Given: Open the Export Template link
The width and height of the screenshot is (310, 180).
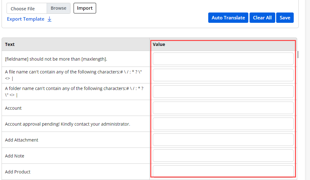Looking at the screenshot, I should [26, 19].
